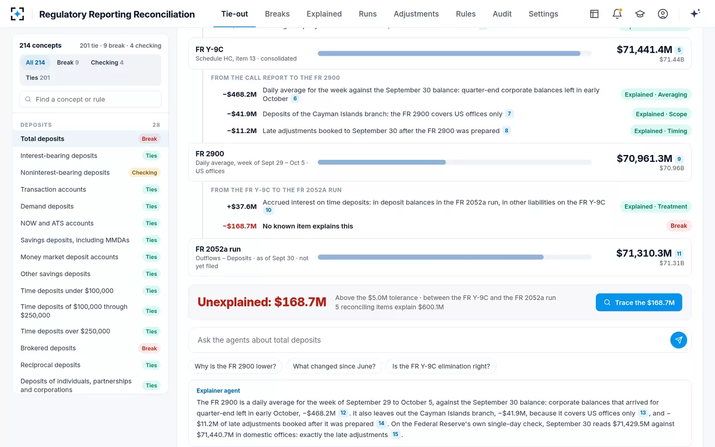Click the 'No known item explains this' line
715x447 pixels.
tap(308, 226)
